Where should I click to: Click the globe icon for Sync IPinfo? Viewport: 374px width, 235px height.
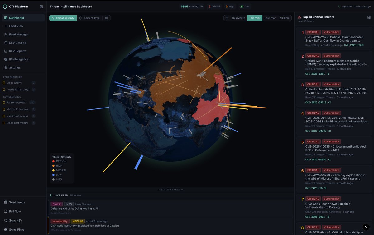coord(6,230)
